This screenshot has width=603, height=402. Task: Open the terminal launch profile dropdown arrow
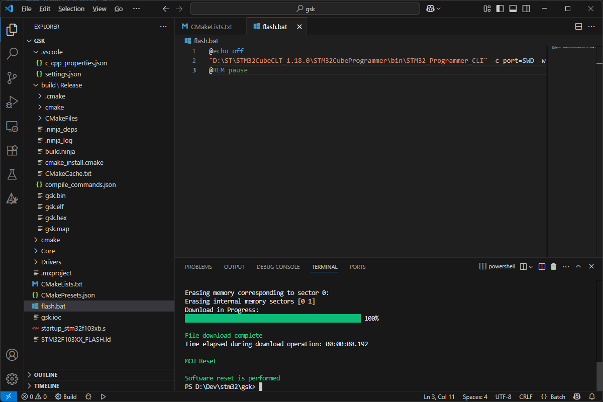[531, 267]
